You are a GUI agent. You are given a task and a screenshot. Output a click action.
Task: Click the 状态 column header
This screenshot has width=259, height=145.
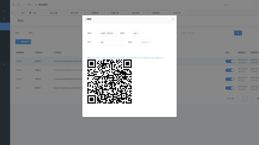(227, 53)
